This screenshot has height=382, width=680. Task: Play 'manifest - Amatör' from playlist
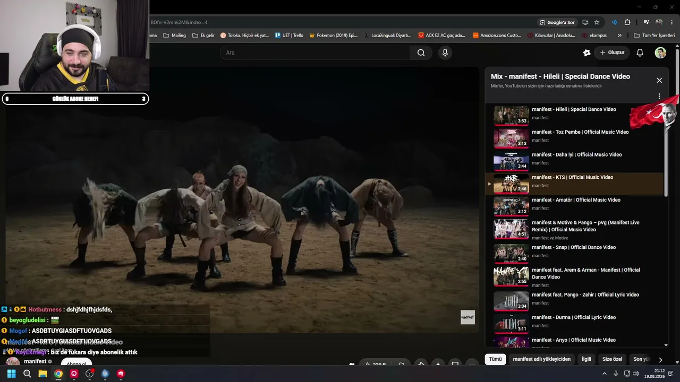574,206
